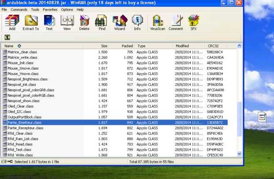Click the Add toolbar icon
274x179 pixels.
tap(12, 22)
